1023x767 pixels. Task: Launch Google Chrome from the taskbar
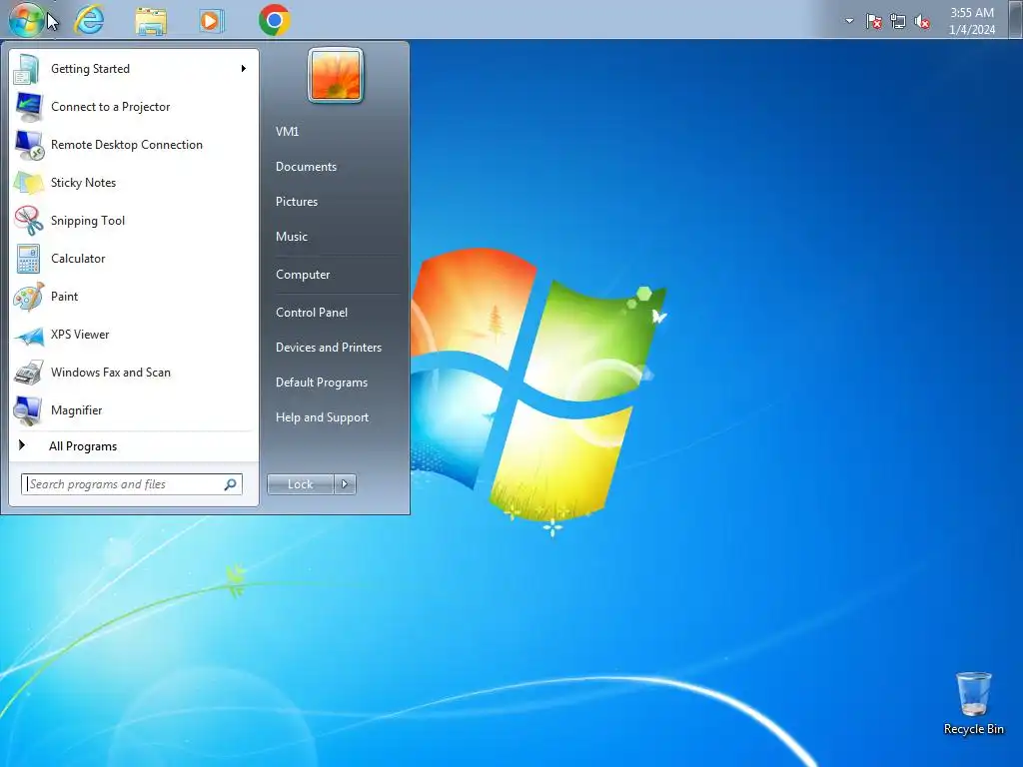point(275,20)
